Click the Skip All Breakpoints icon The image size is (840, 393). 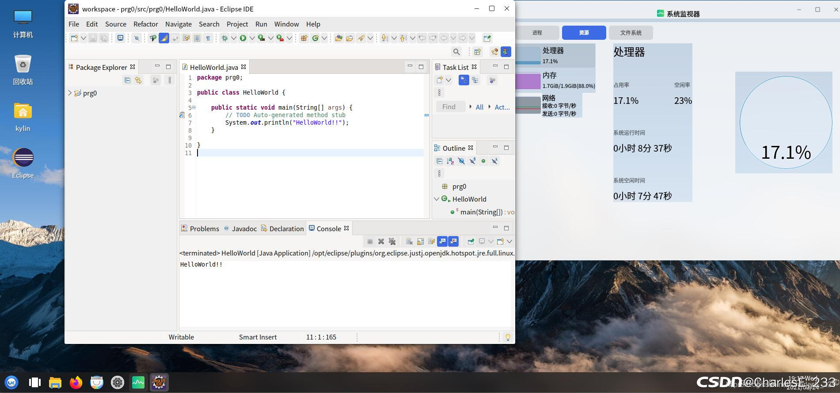click(137, 38)
